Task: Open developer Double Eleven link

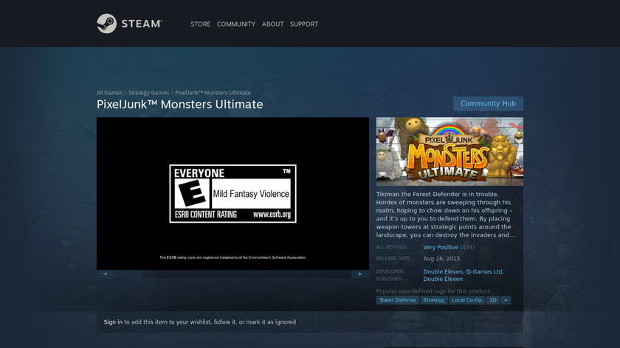Action: pos(443,272)
